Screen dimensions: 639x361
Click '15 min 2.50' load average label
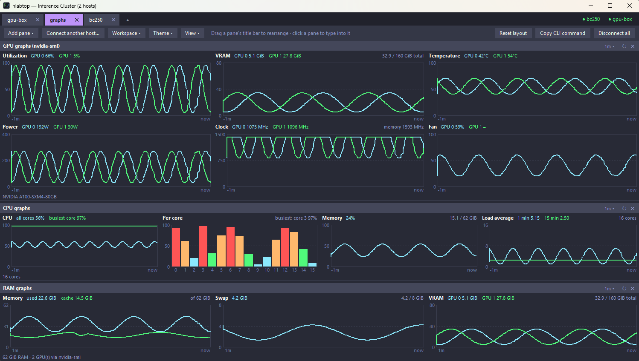pos(557,218)
